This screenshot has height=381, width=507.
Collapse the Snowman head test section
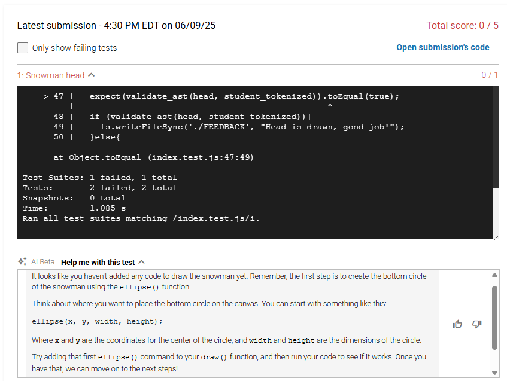(x=56, y=75)
